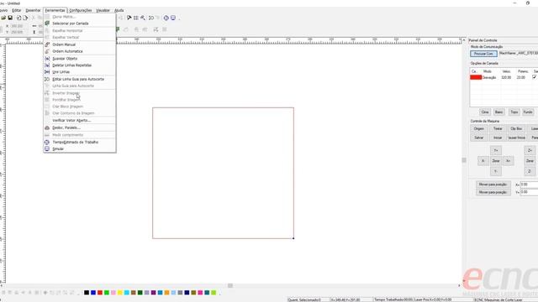Click the flag-shaped toolbar icon
The image size is (538, 302).
pos(129,18)
